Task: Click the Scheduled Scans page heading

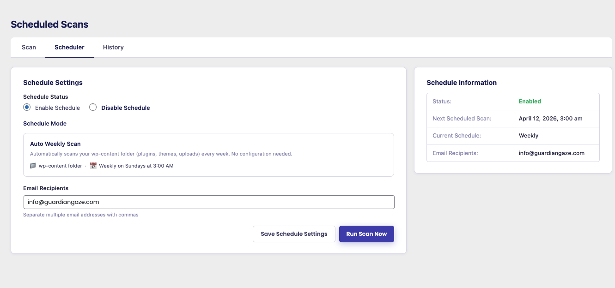Action: click(49, 24)
